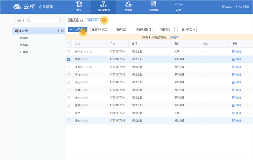
Task: Edit row with phone 17673177309
Action: coord(237,59)
